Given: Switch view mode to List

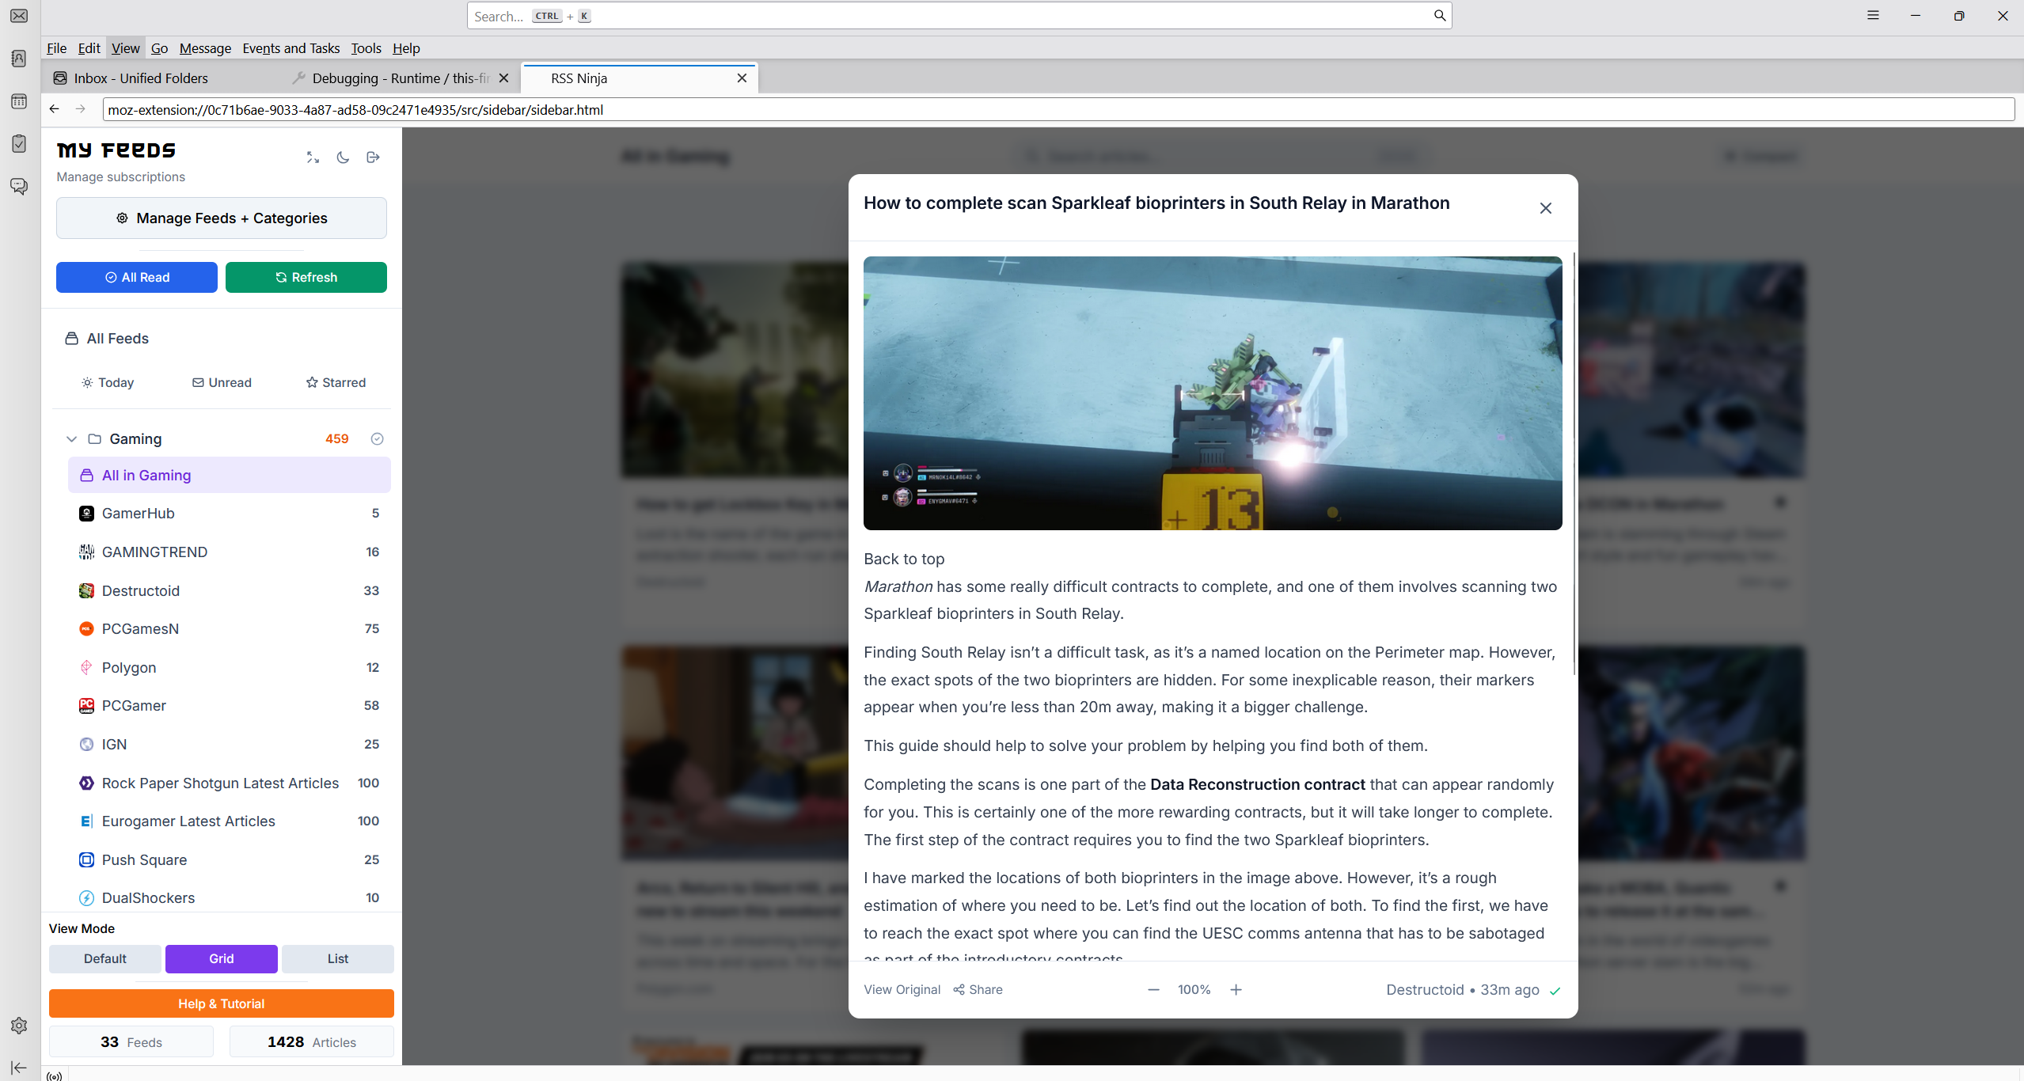Looking at the screenshot, I should point(337,958).
